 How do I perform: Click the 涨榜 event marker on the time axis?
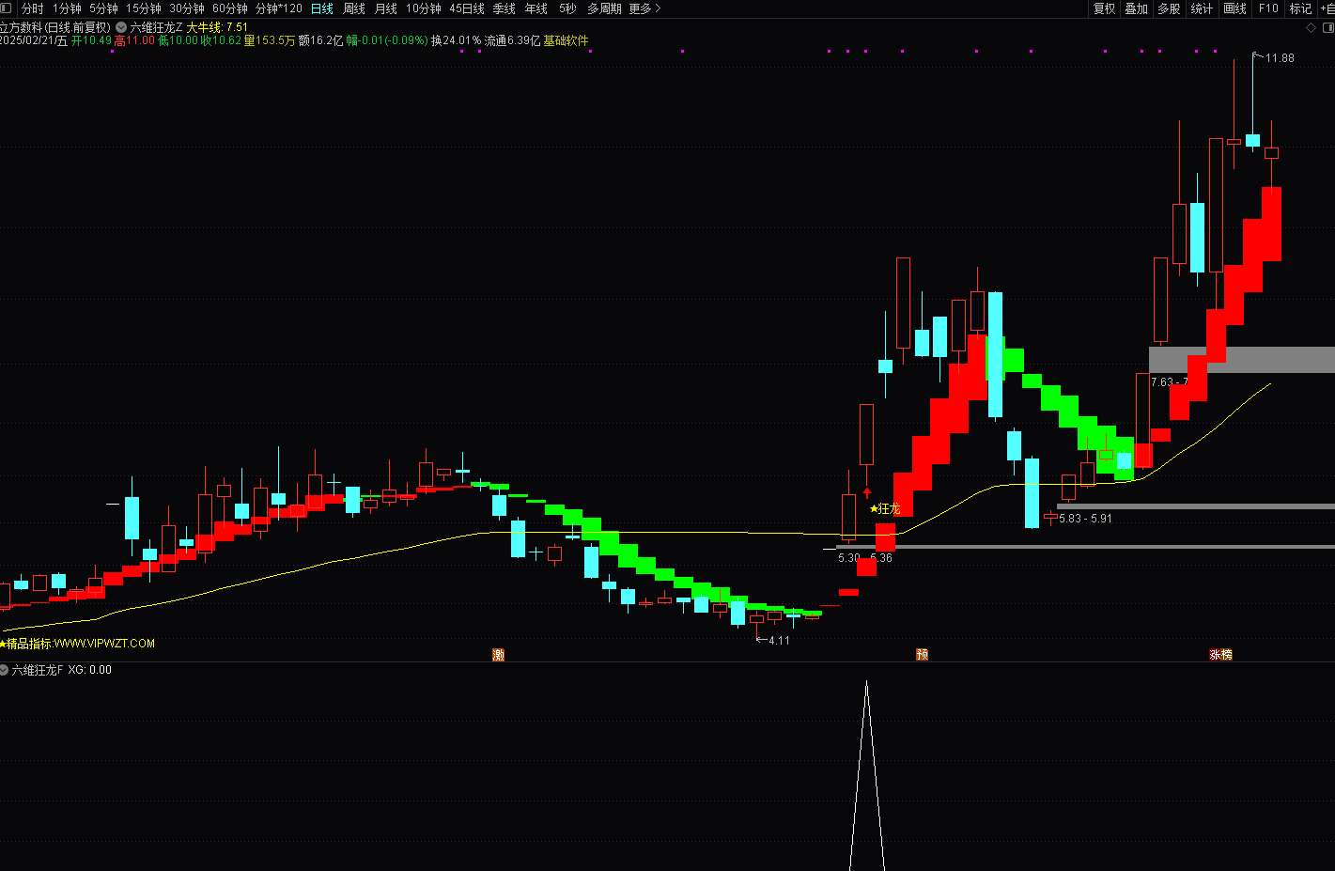pyautogui.click(x=1221, y=654)
